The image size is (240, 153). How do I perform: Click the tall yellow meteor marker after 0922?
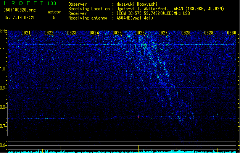pyautogui.click(x=61, y=149)
